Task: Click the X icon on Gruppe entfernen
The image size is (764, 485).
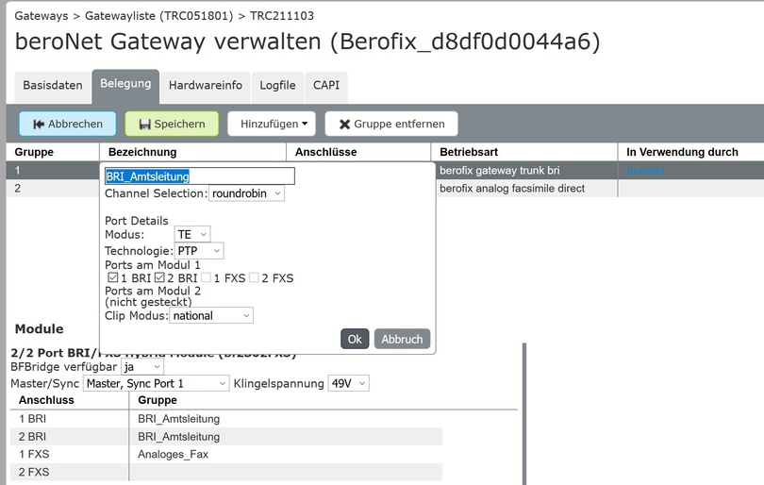Action: (344, 125)
